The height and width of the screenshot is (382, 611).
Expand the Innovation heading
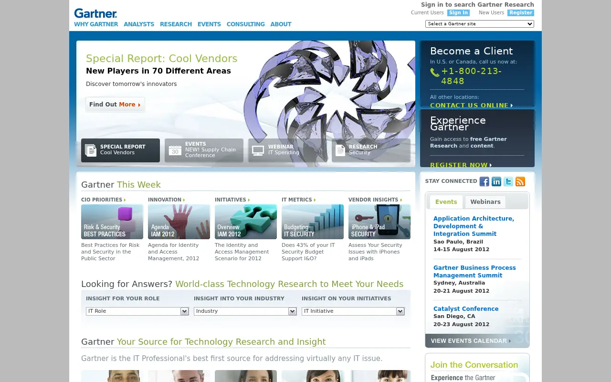(x=167, y=200)
